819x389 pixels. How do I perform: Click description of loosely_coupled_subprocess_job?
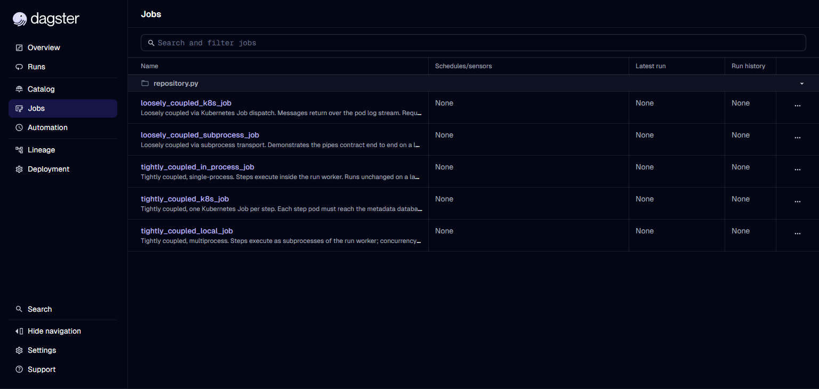pos(282,145)
